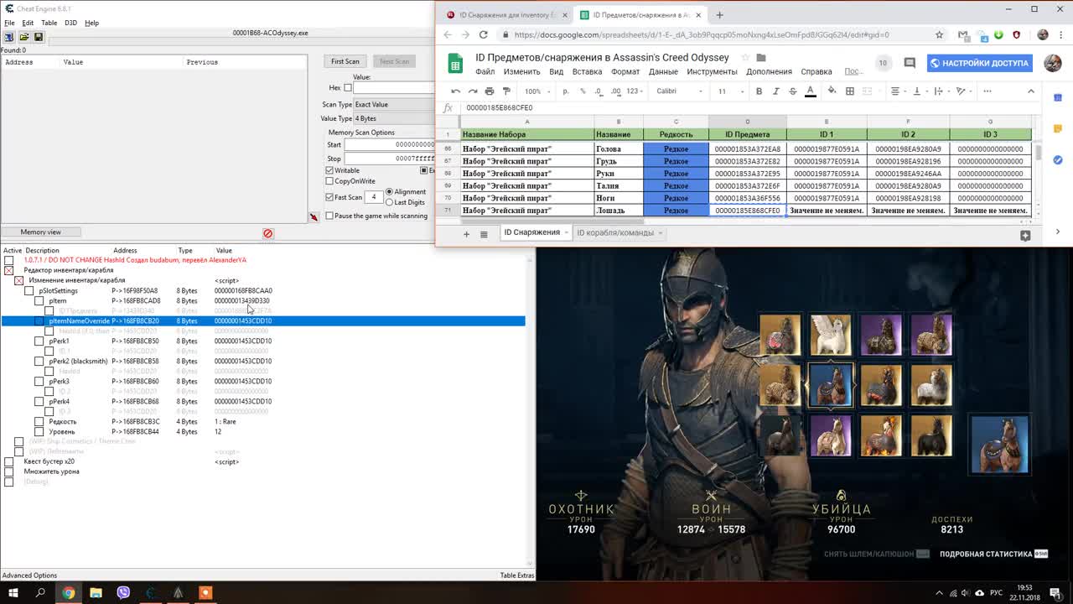The image size is (1073, 604).
Task: Click the Memory view button
Action: pos(41,232)
